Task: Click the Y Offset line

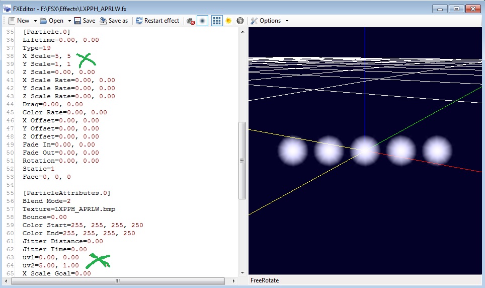Action: pyautogui.click(x=60, y=128)
